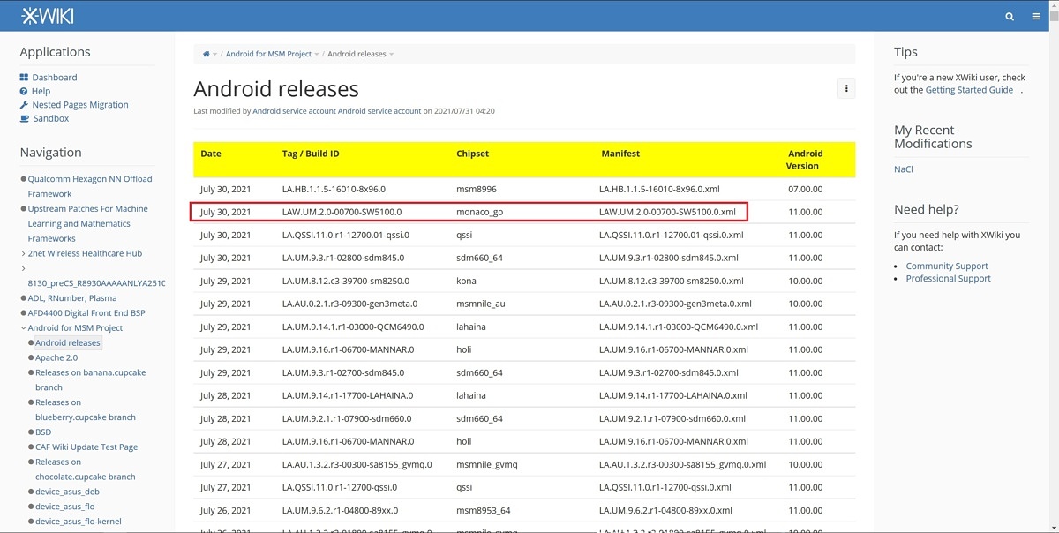This screenshot has width=1059, height=533.
Task: Open the search magnifier icon
Action: click(x=1010, y=16)
